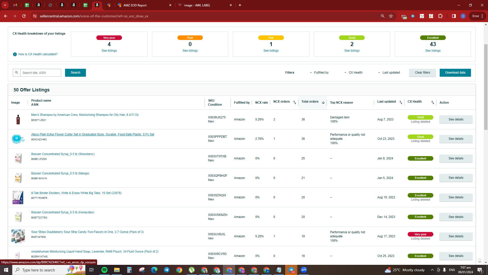
Task: Click the search magnifier icon beside the ASIN field
Action: (17, 73)
